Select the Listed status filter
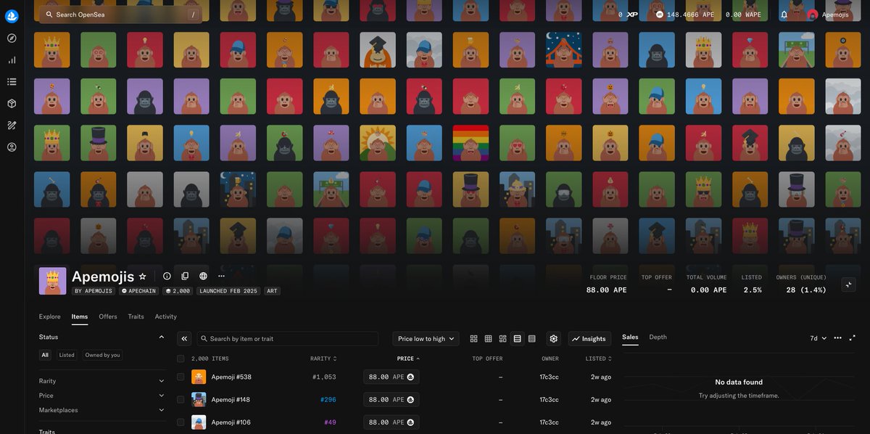This screenshot has height=434, width=870. coord(67,355)
